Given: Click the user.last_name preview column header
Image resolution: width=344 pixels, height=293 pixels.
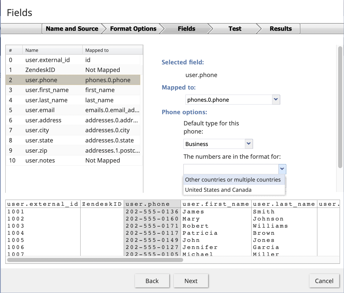Looking at the screenshot, I should pyautogui.click(x=284, y=204).
